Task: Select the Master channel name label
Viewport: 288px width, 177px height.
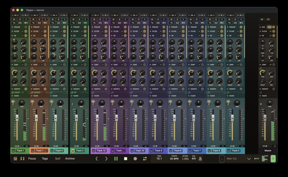Action: 268,151
